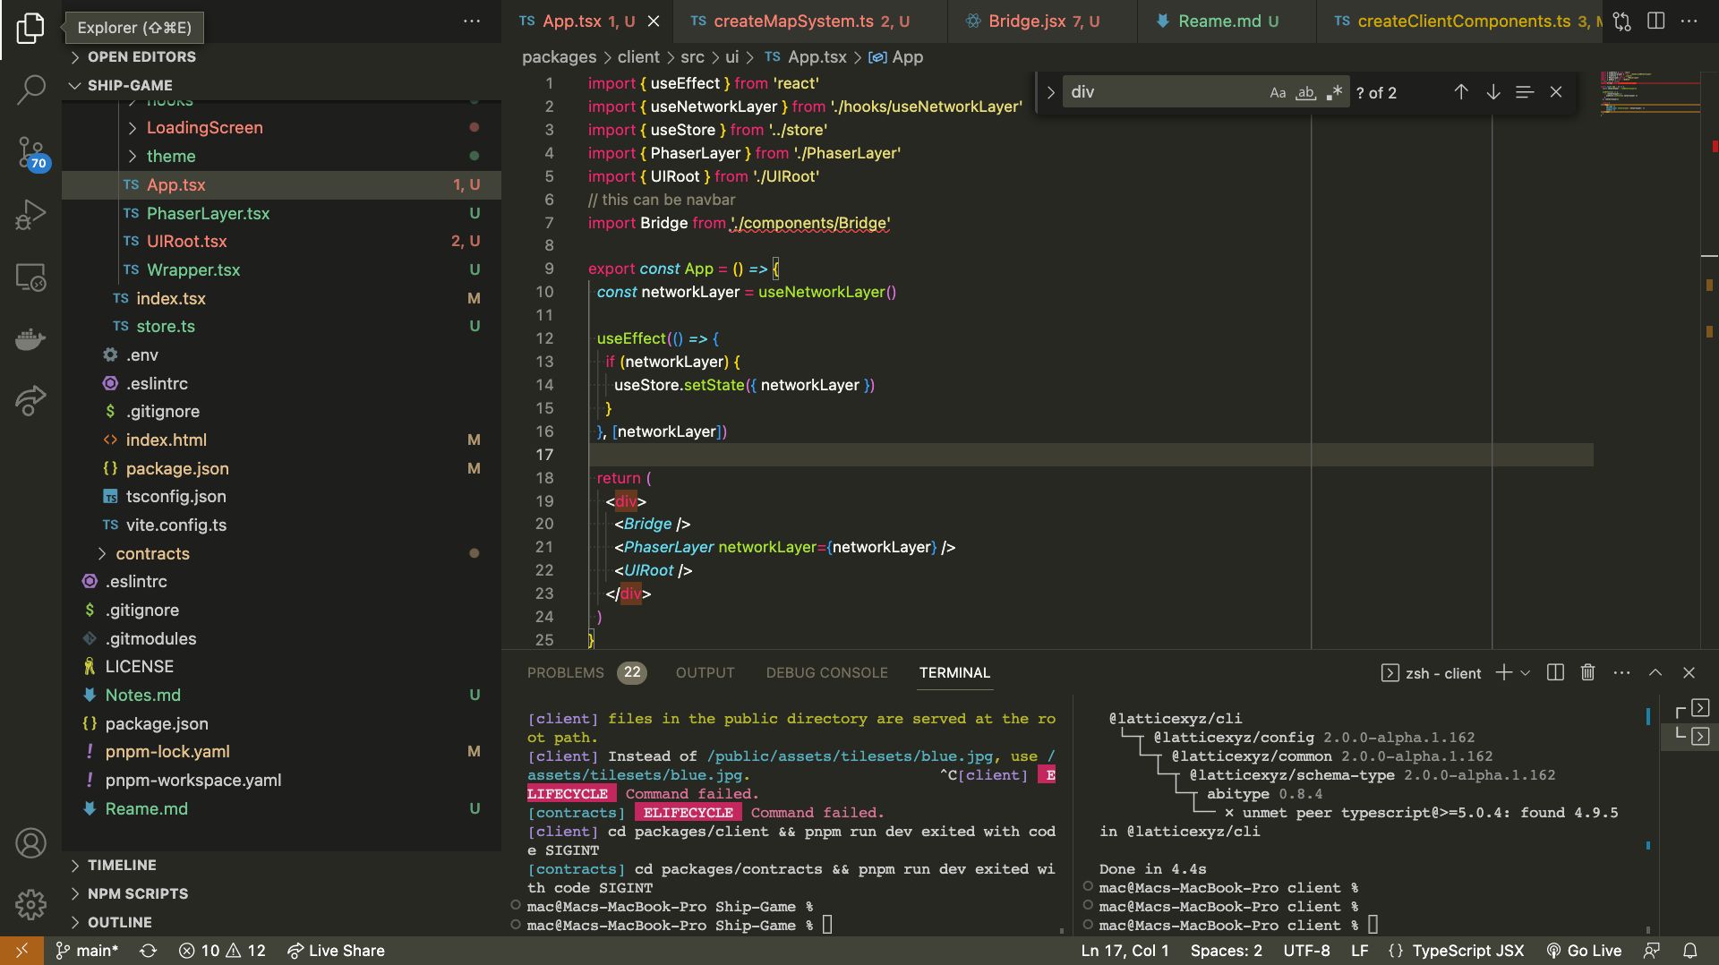Switch to OUTPUT panel tab
Image resolution: width=1719 pixels, height=965 pixels.
pyautogui.click(x=705, y=672)
